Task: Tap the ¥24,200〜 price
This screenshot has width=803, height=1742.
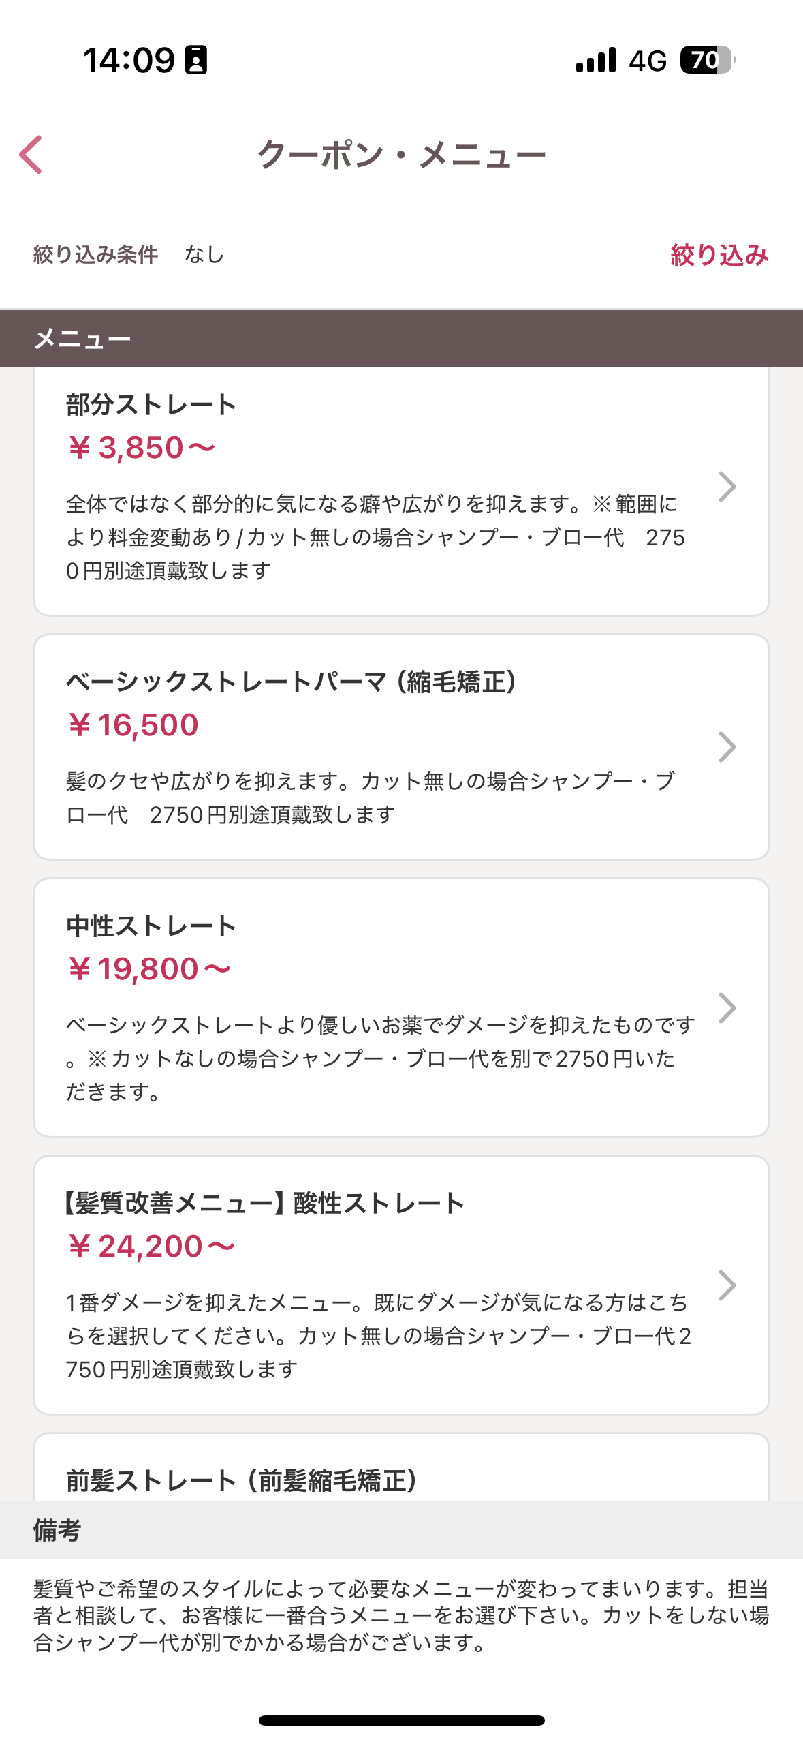Action: coord(151,1247)
